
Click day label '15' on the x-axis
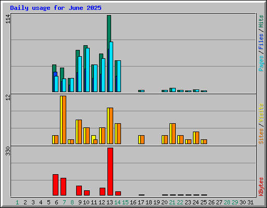pyautogui.click(x=125, y=202)
